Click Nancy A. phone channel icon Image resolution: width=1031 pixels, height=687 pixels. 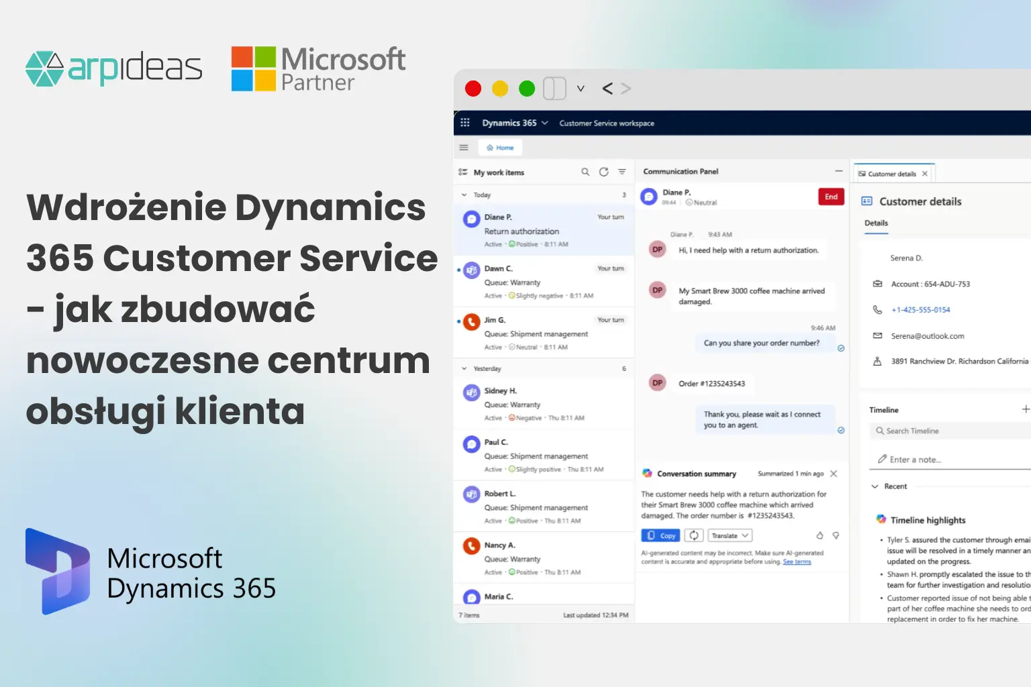coord(472,547)
